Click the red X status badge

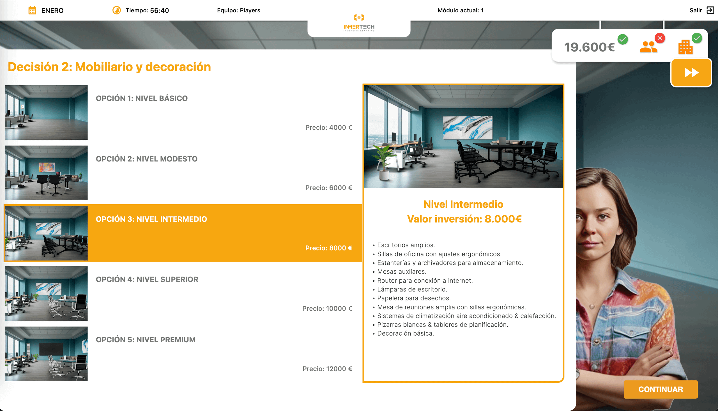click(660, 38)
